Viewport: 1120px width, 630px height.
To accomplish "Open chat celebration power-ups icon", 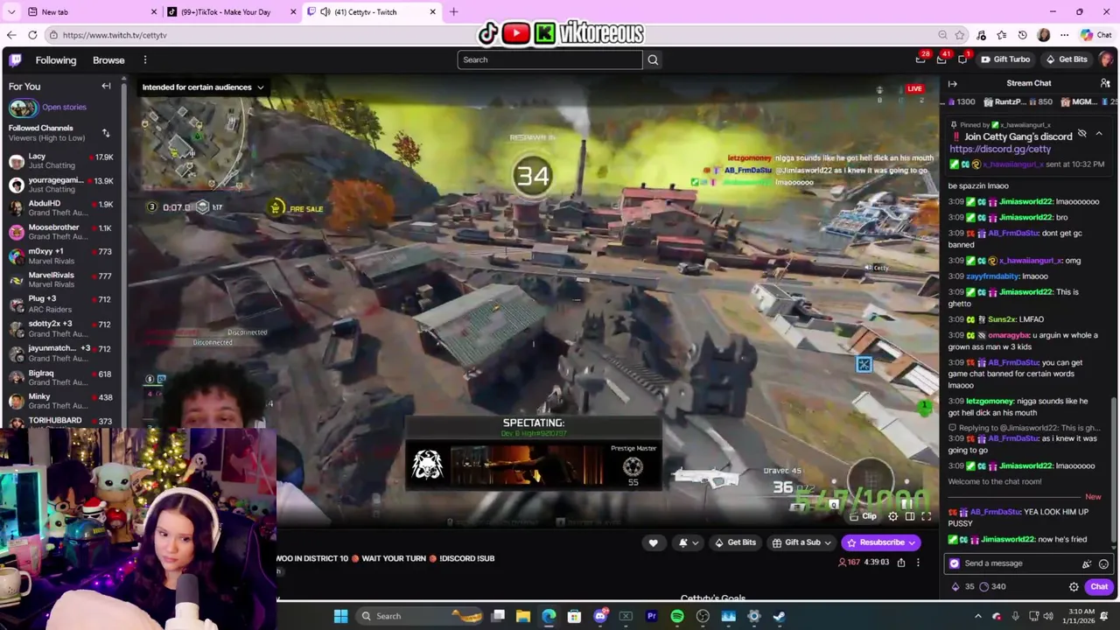I will (1087, 564).
